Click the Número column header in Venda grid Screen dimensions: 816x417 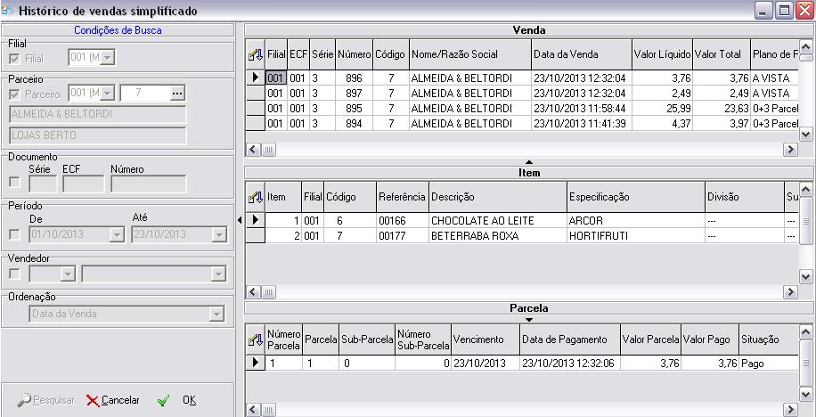pyautogui.click(x=354, y=54)
